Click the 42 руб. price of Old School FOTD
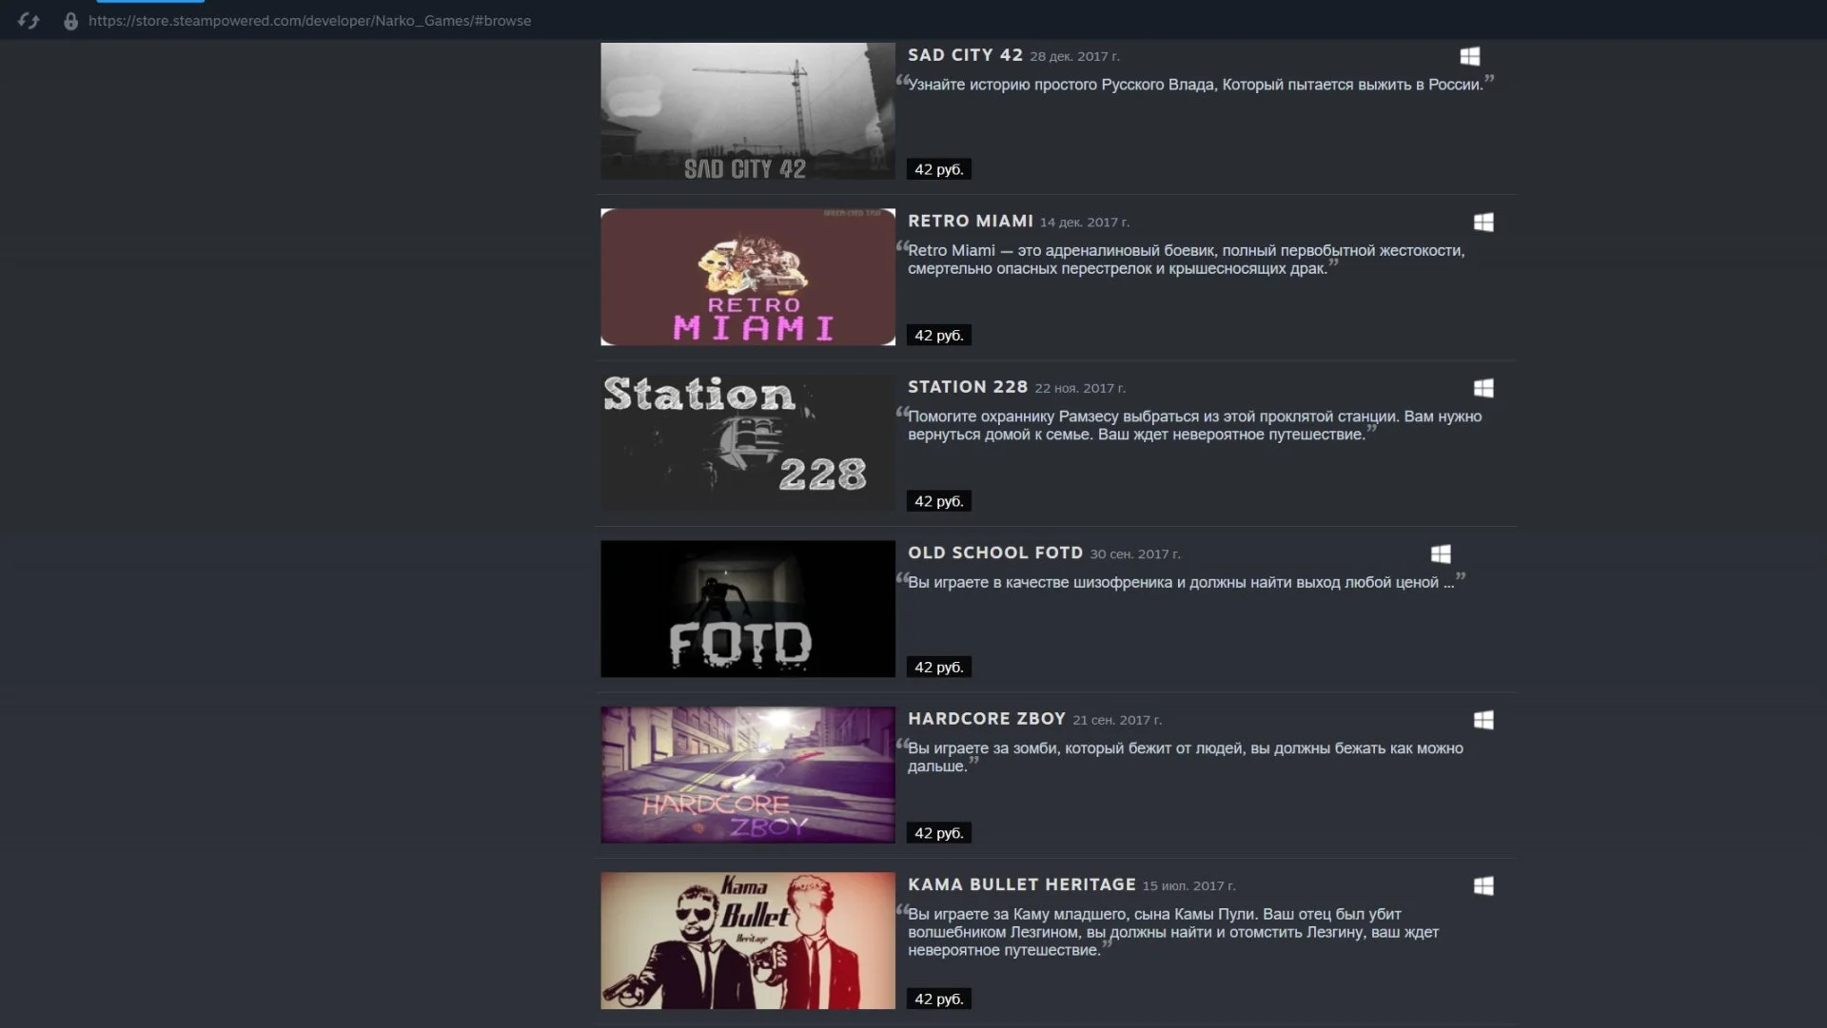 coord(938,667)
